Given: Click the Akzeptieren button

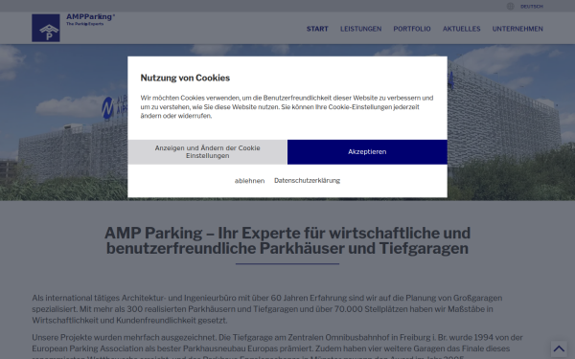Looking at the screenshot, I should 367,151.
